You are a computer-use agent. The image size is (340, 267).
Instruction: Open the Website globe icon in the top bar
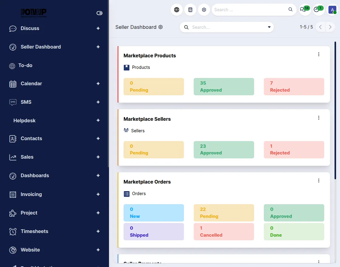(176, 9)
